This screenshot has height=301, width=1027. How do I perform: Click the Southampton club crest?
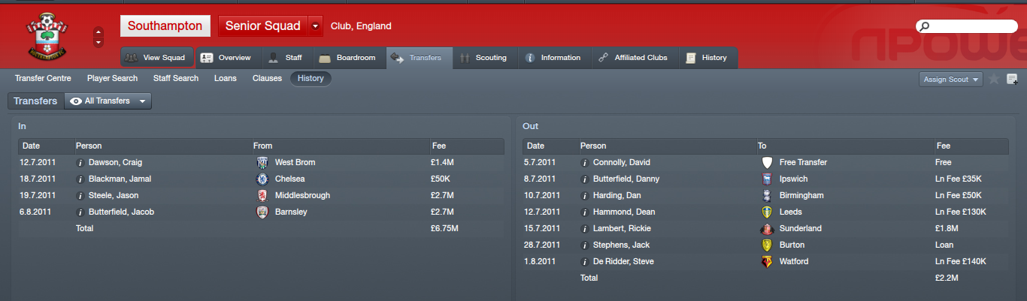(x=46, y=36)
